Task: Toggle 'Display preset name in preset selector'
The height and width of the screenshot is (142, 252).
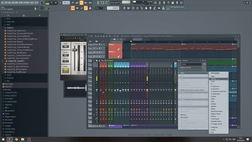Action: click(193, 90)
